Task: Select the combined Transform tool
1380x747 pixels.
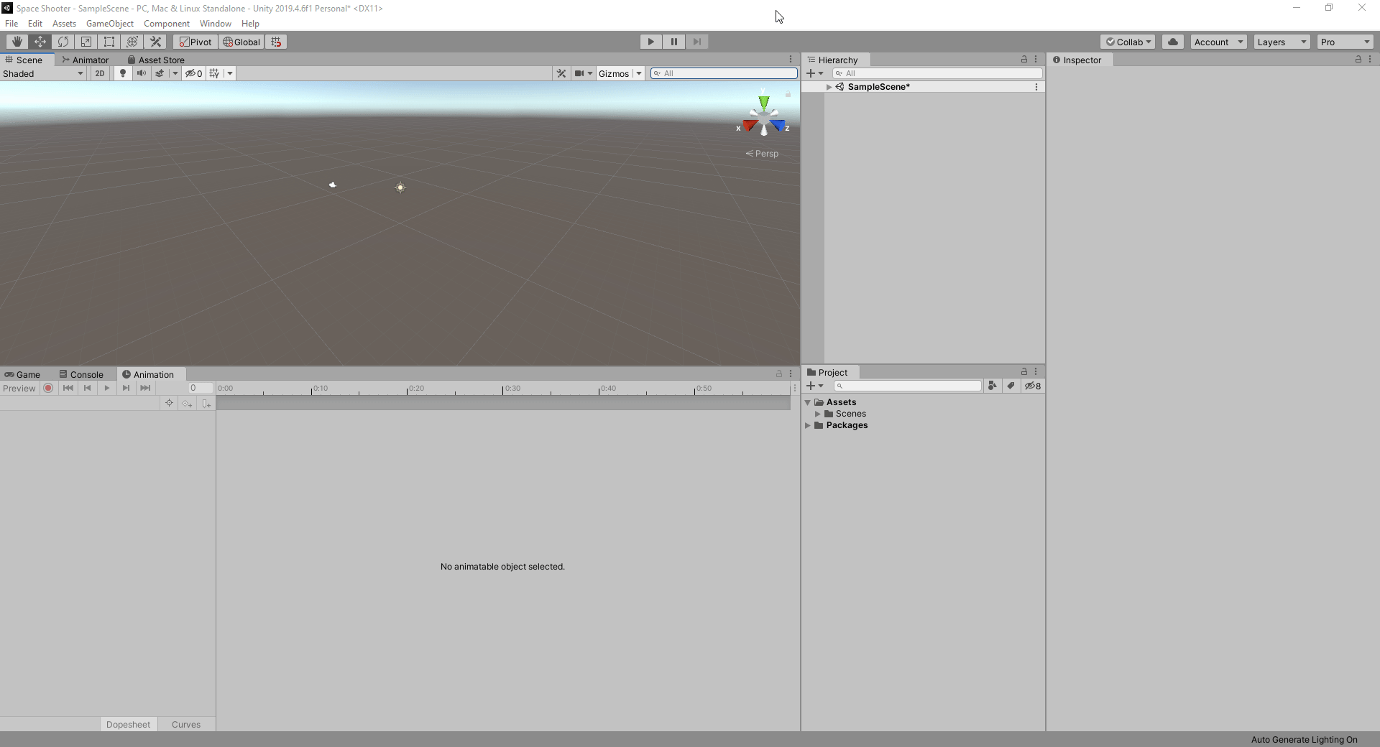Action: click(x=132, y=42)
